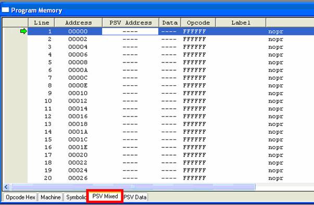Viewport: 314px width, 205px height.
Task: Click the FFFFFF opcode on line 17
Action: (194, 155)
